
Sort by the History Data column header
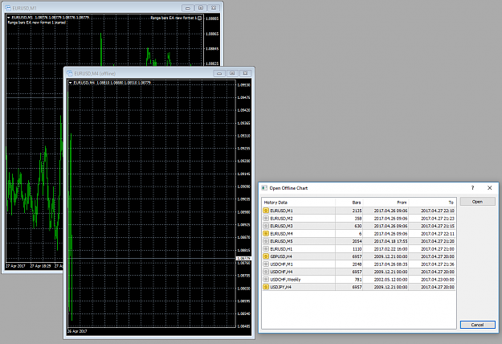298,203
